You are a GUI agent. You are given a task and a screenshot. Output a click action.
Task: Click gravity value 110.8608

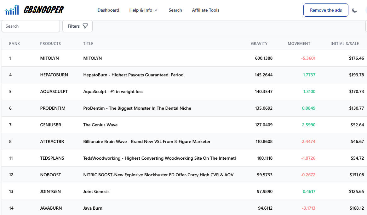(264, 141)
